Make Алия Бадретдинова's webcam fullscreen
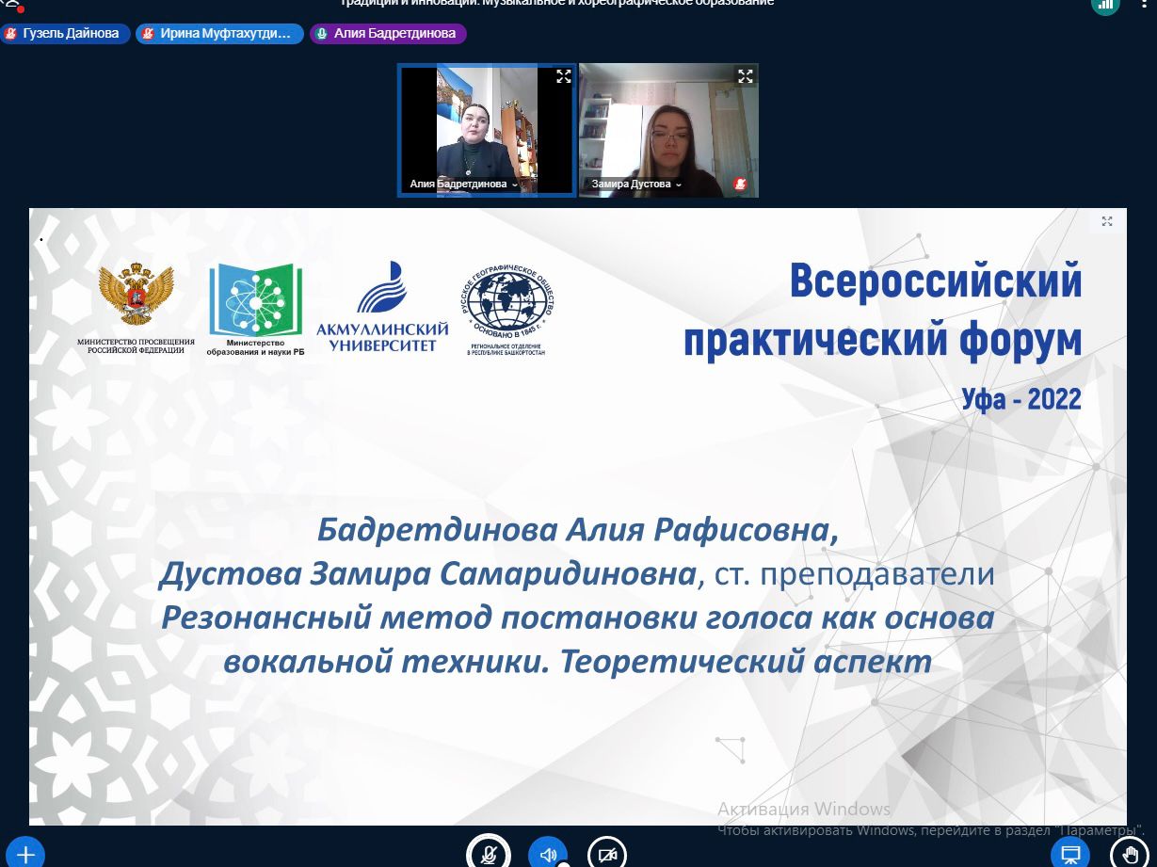Screen dimensions: 1157x867 pyautogui.click(x=563, y=76)
